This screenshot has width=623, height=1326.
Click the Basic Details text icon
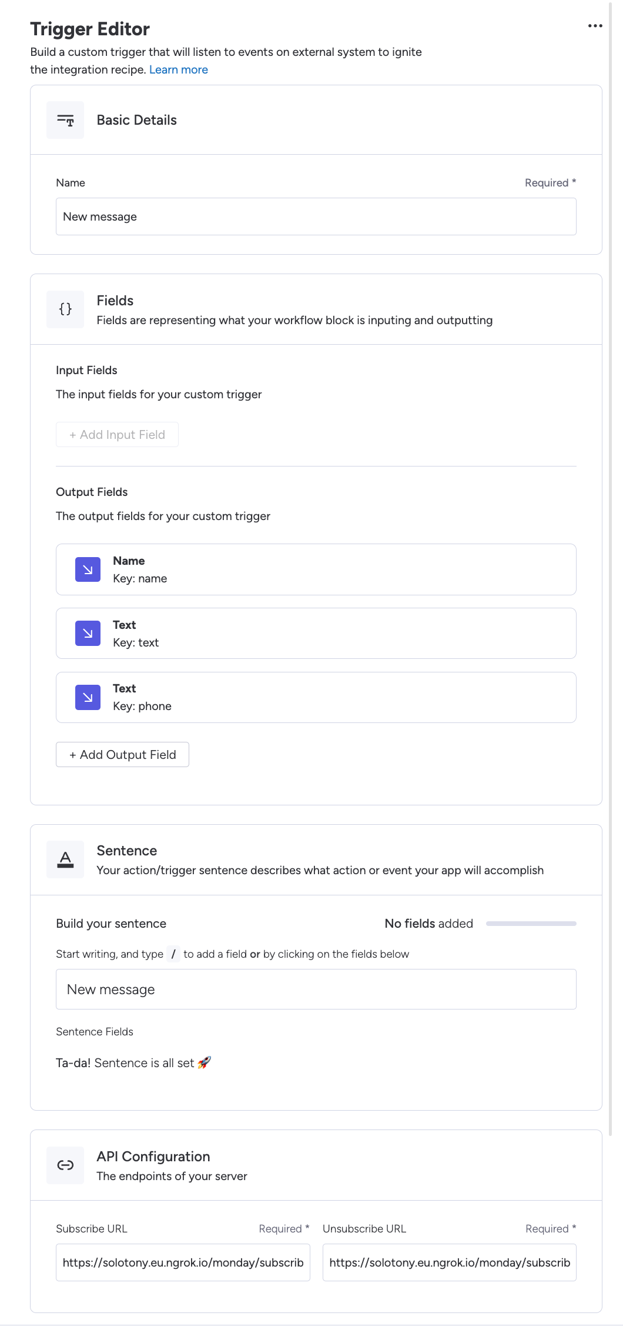click(x=65, y=120)
